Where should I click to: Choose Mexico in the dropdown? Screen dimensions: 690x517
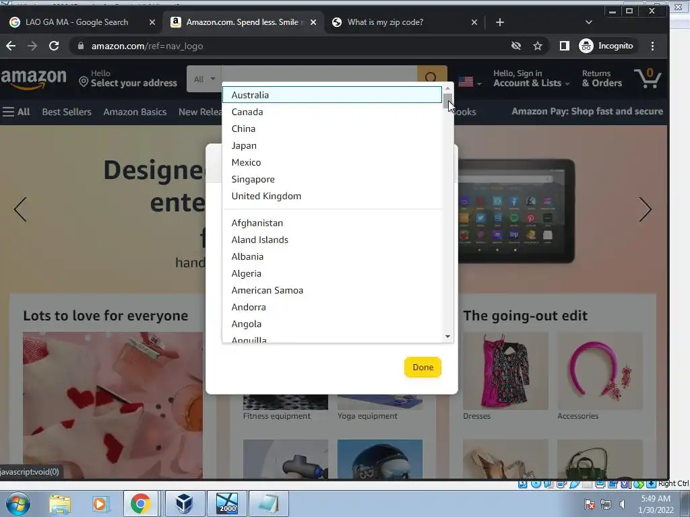(x=332, y=163)
